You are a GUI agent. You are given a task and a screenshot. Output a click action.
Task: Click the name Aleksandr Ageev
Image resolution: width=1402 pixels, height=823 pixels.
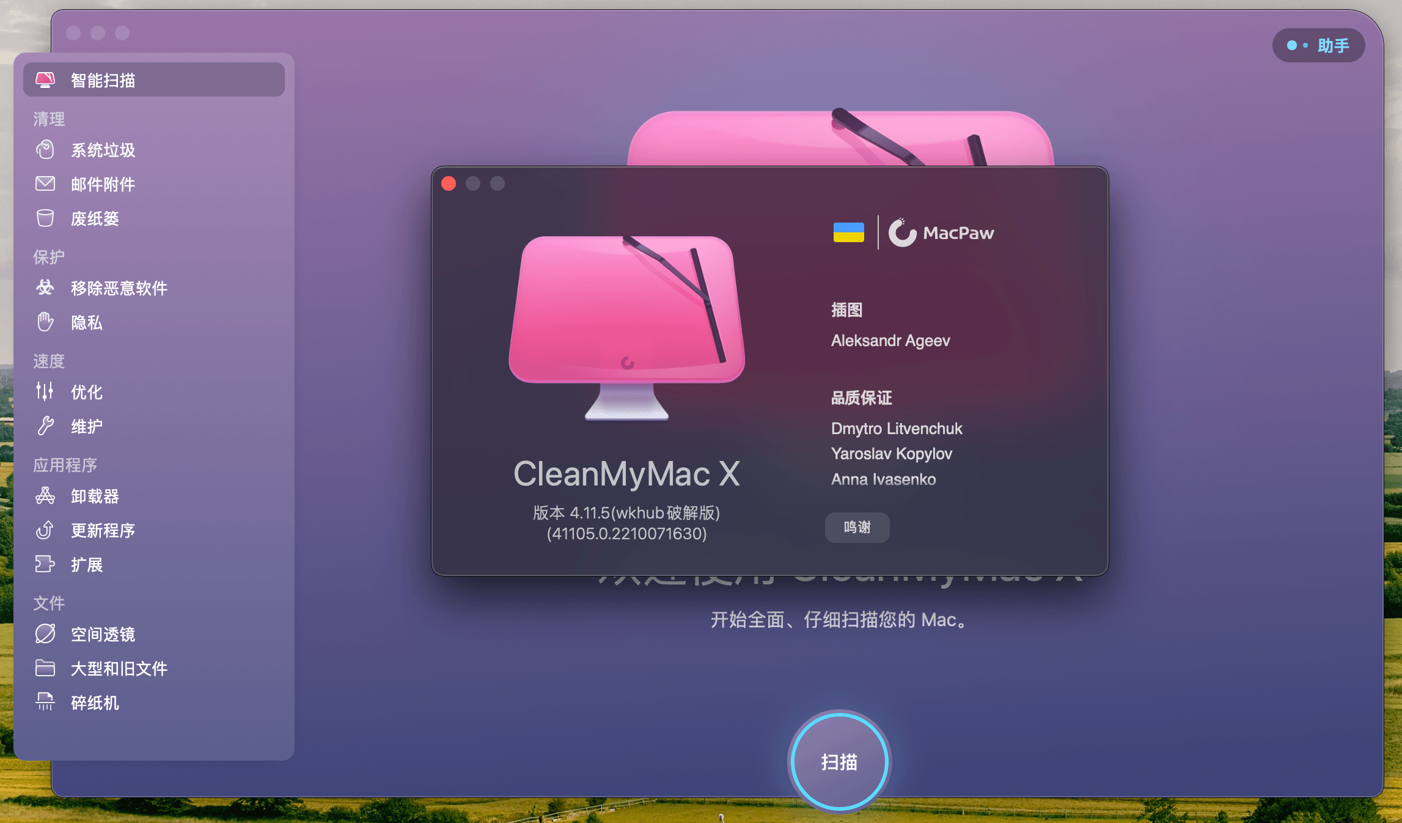coord(890,341)
